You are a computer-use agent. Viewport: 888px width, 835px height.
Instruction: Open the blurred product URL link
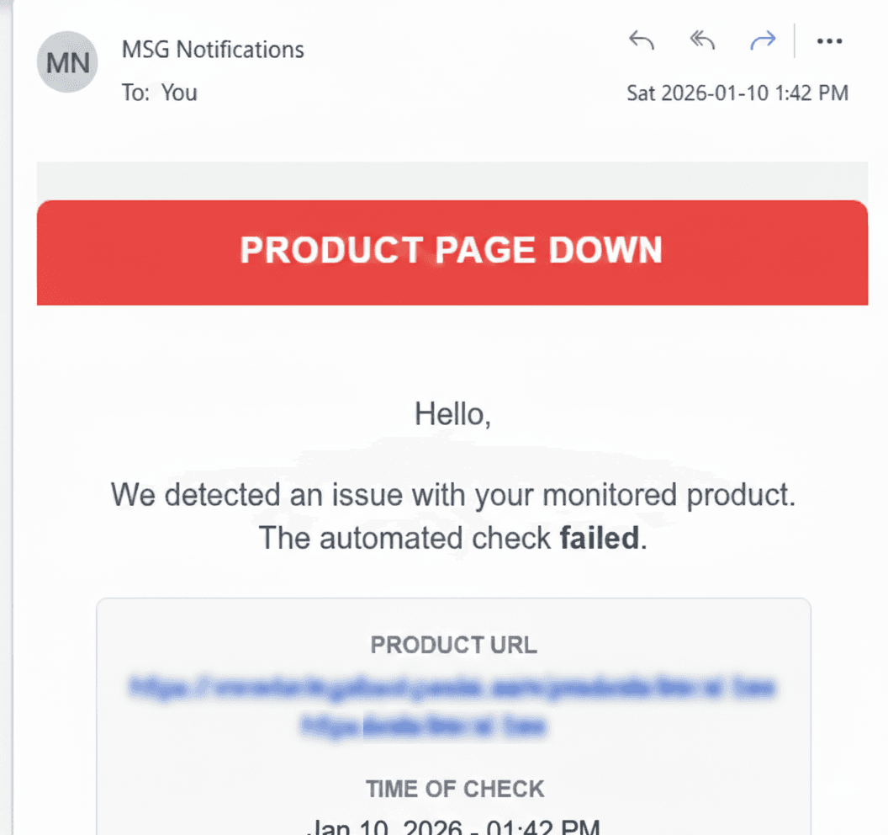[x=453, y=688]
